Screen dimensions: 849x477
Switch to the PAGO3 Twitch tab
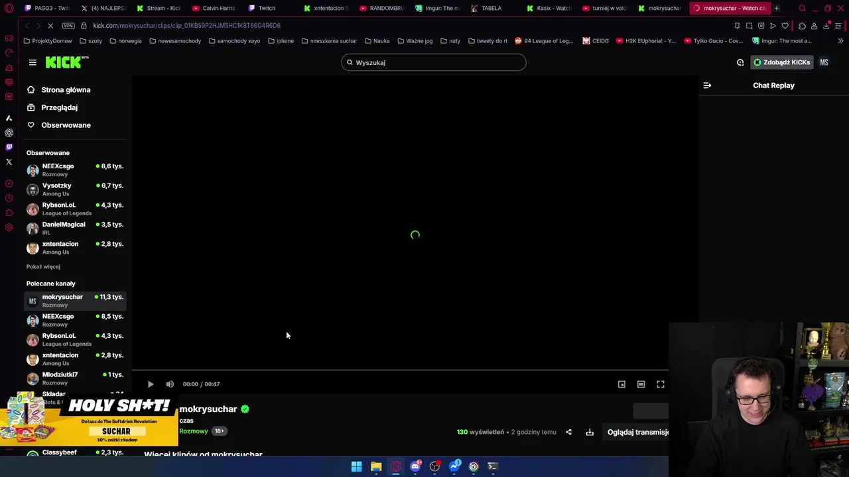pyautogui.click(x=46, y=8)
